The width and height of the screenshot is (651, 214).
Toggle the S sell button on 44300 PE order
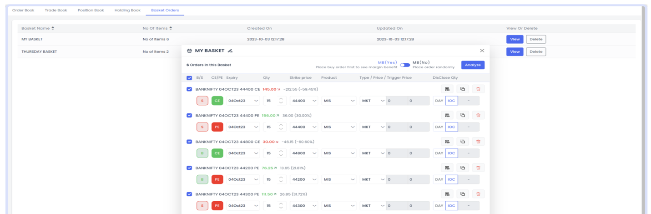coord(202,206)
